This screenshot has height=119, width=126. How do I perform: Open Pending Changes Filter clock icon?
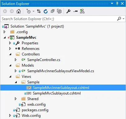[x=28, y=11]
